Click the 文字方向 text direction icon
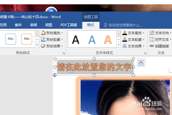 [152, 33]
